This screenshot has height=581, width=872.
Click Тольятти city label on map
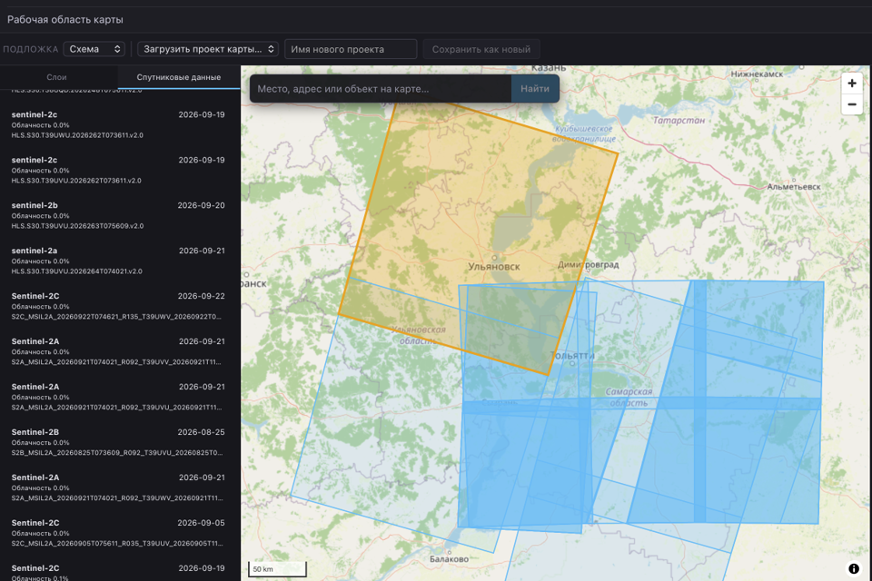[572, 355]
